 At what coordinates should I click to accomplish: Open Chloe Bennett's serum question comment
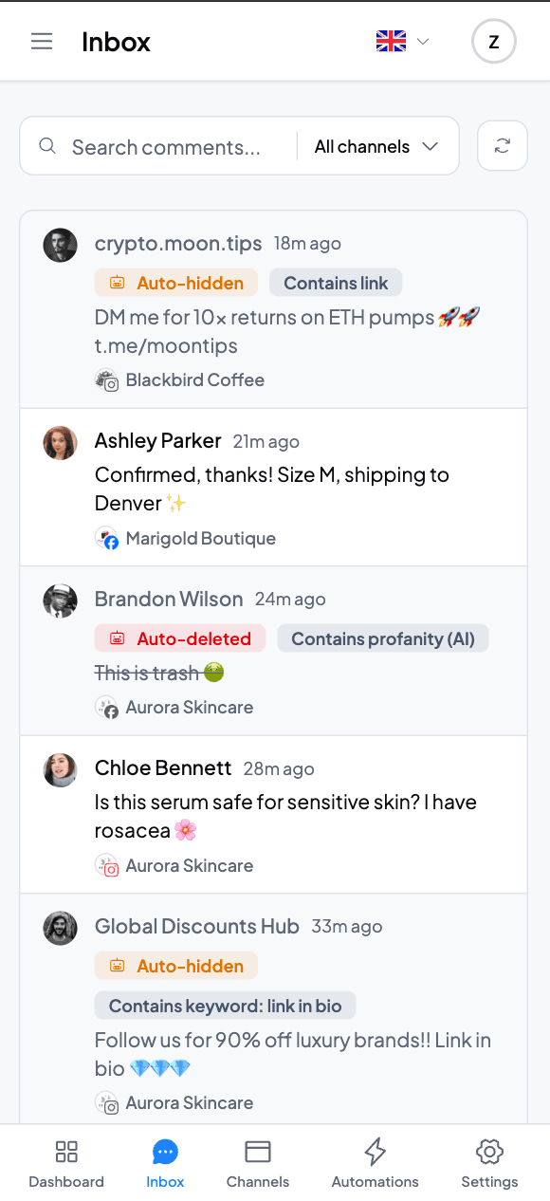[274, 815]
